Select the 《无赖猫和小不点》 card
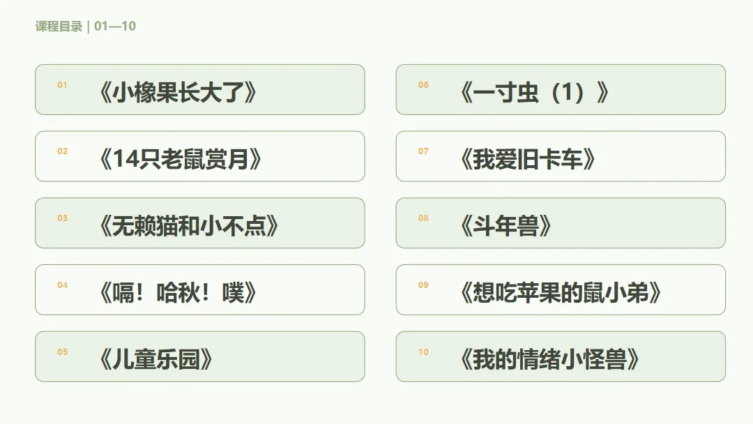This screenshot has width=753, height=424. pyautogui.click(x=200, y=223)
